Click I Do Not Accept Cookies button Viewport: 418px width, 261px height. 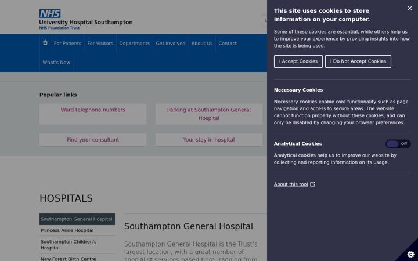[358, 61]
